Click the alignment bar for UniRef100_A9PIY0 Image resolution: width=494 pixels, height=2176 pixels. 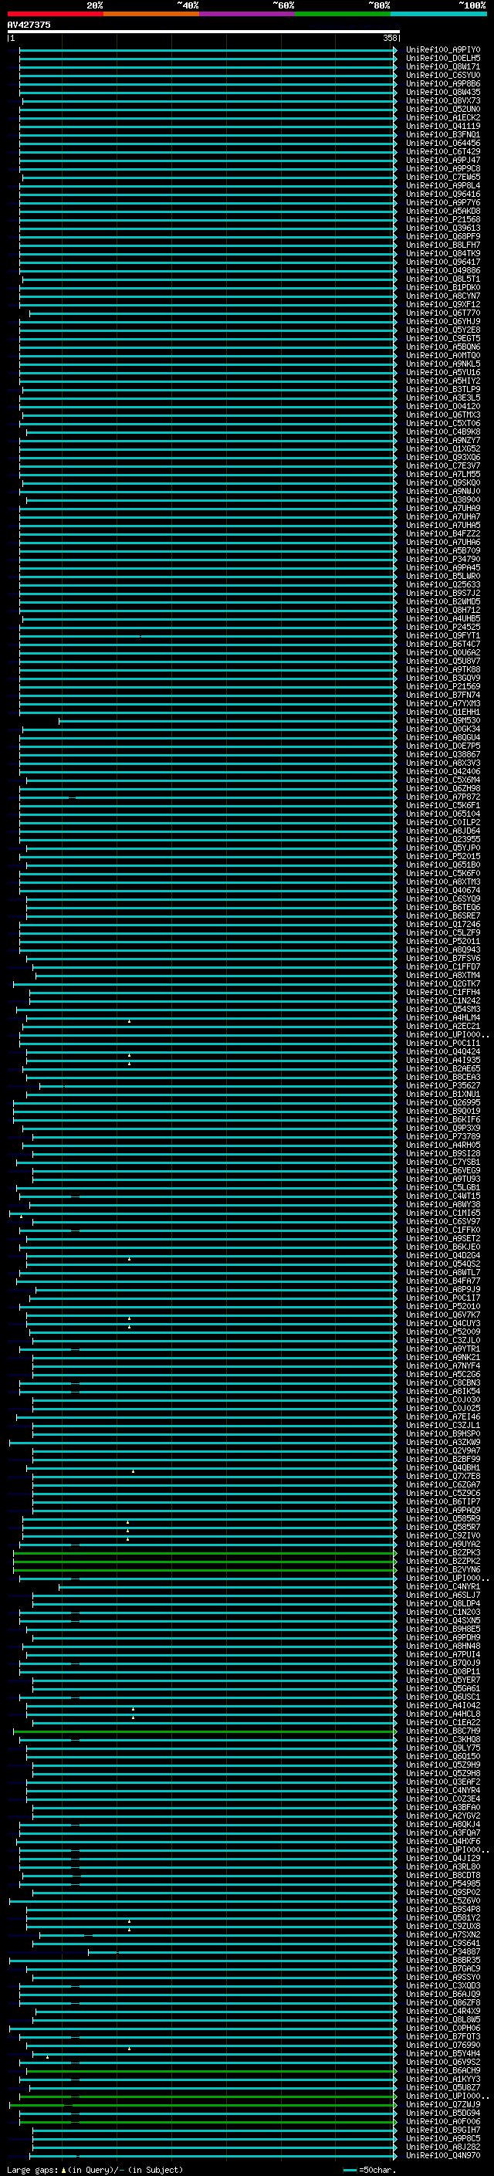tap(208, 50)
